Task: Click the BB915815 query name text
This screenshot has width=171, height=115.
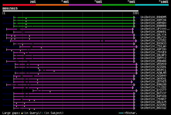Action: [10, 9]
